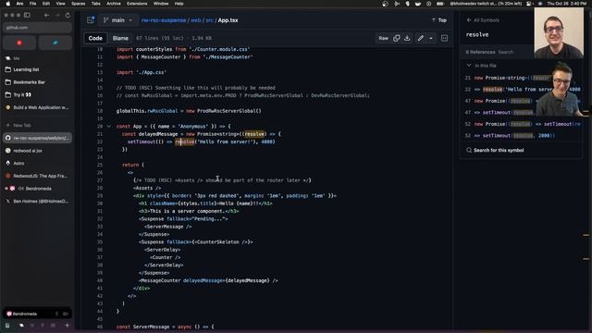Edit file with pencil icon
The image size is (592, 333).
click(421, 38)
